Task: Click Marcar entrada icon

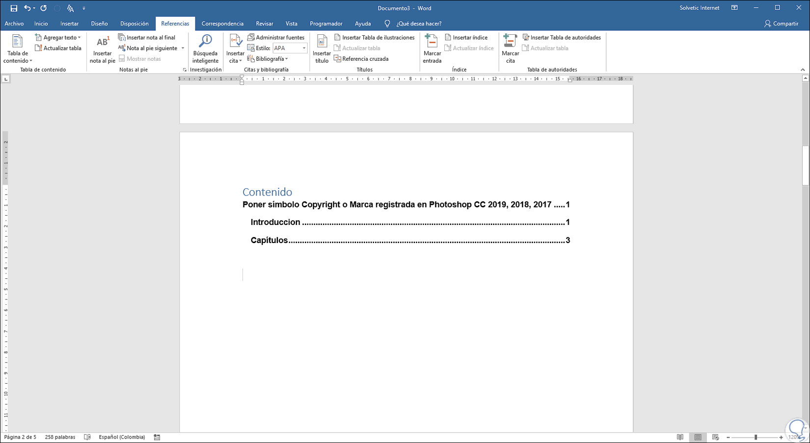Action: [x=432, y=41]
